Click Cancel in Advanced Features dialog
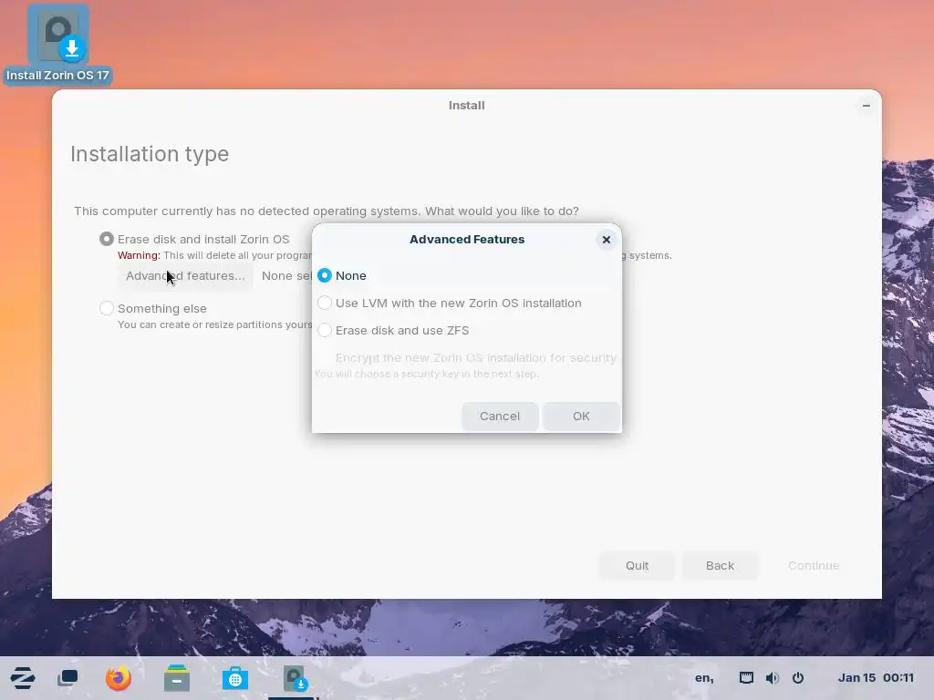This screenshot has width=934, height=700. [500, 416]
